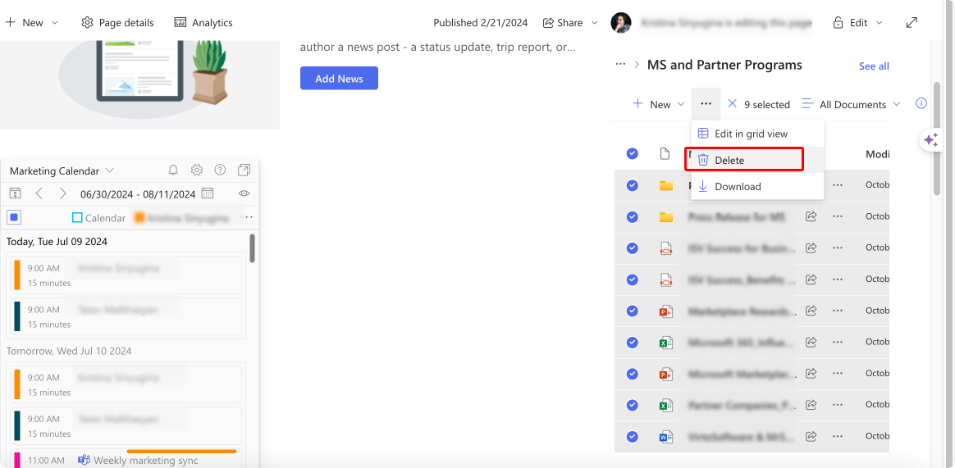Open the See all link
This screenshot has height=468, width=955.
[874, 66]
